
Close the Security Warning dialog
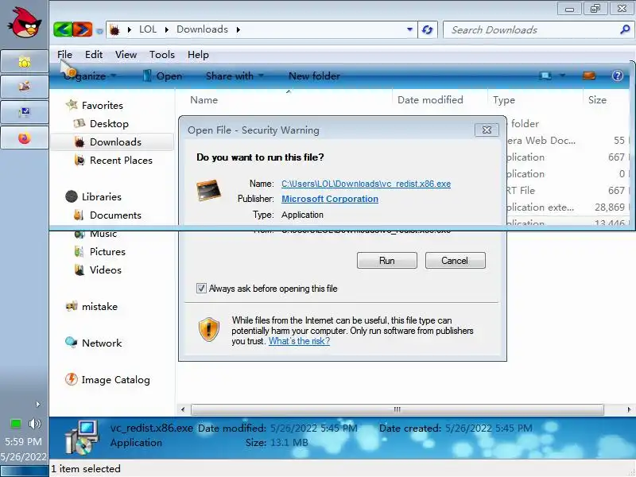pos(487,130)
